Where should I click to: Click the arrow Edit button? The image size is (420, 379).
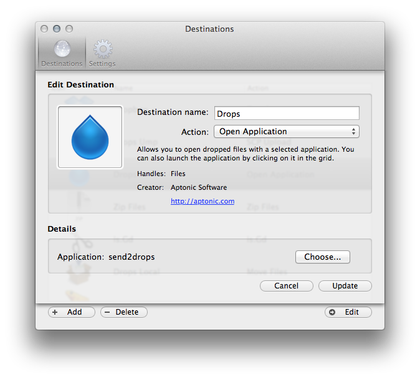348,312
